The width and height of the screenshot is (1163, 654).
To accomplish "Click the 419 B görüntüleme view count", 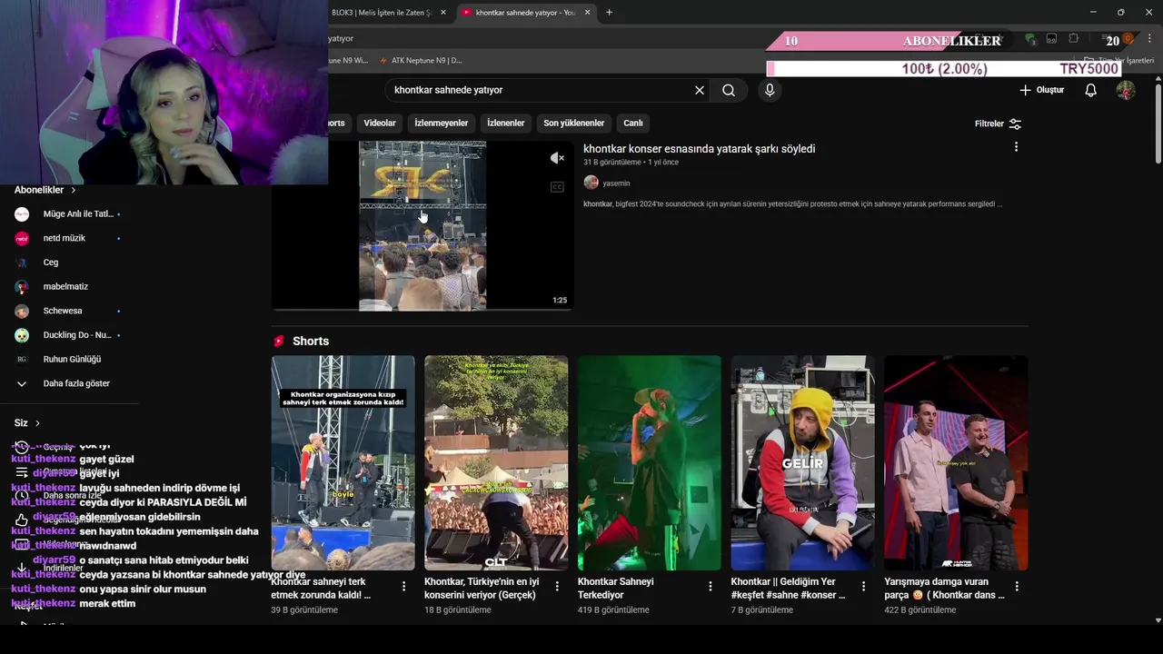I will (613, 610).
